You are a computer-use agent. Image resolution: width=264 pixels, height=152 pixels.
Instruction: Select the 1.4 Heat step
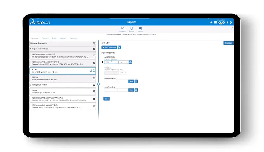click(x=63, y=79)
